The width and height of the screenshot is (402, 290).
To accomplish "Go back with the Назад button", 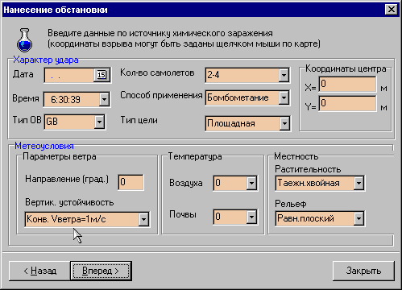I will tap(39, 271).
